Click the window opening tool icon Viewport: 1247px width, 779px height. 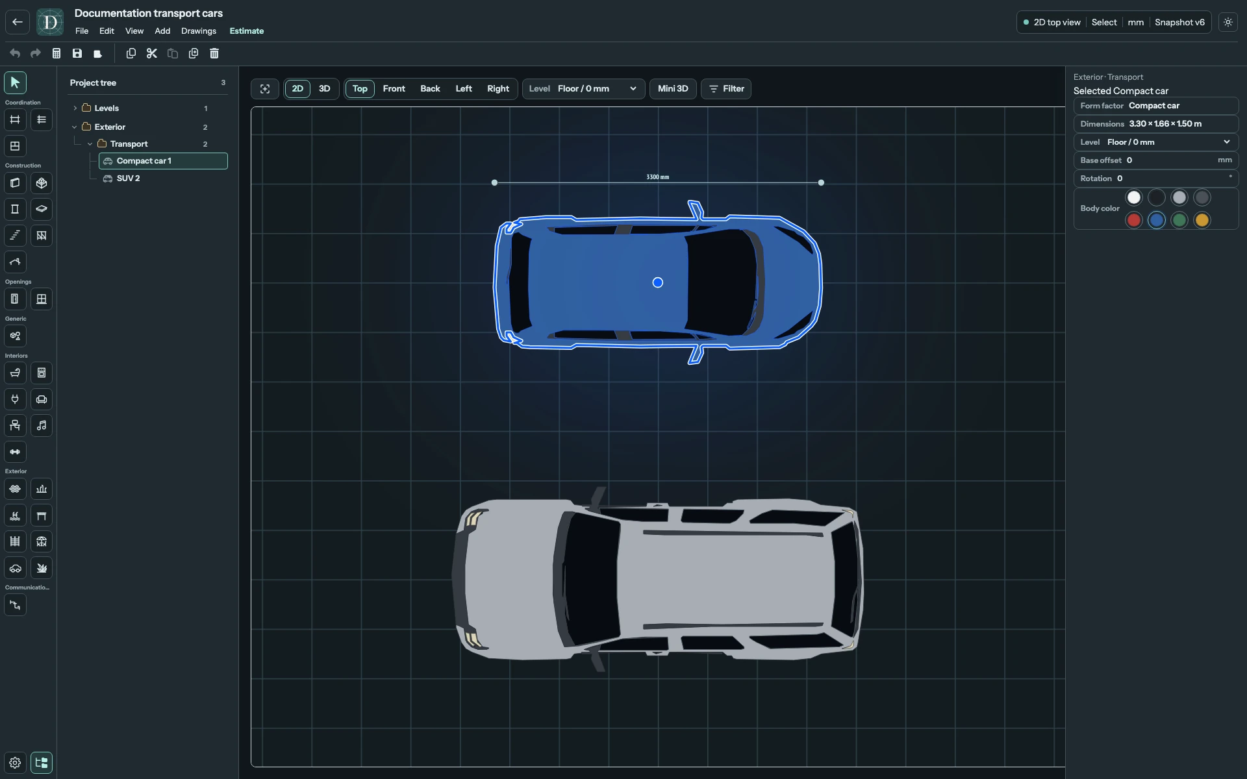42,299
